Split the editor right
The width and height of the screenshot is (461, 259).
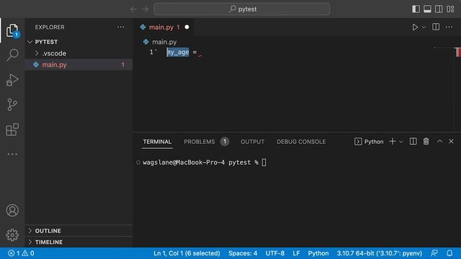pyautogui.click(x=436, y=27)
